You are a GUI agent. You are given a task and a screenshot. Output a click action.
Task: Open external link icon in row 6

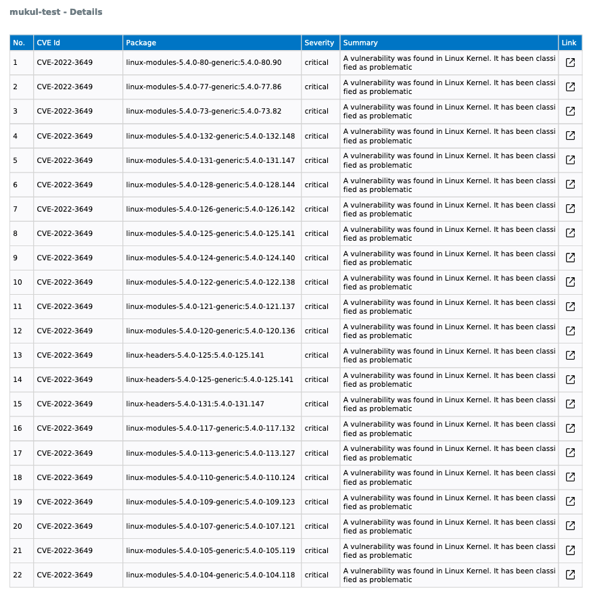pyautogui.click(x=570, y=184)
